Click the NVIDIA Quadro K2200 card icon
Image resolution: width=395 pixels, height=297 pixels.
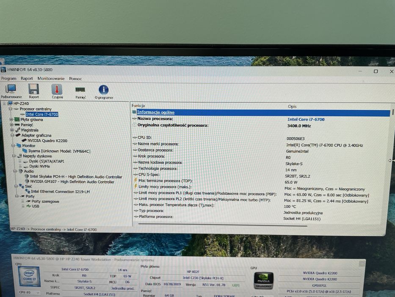24,140
